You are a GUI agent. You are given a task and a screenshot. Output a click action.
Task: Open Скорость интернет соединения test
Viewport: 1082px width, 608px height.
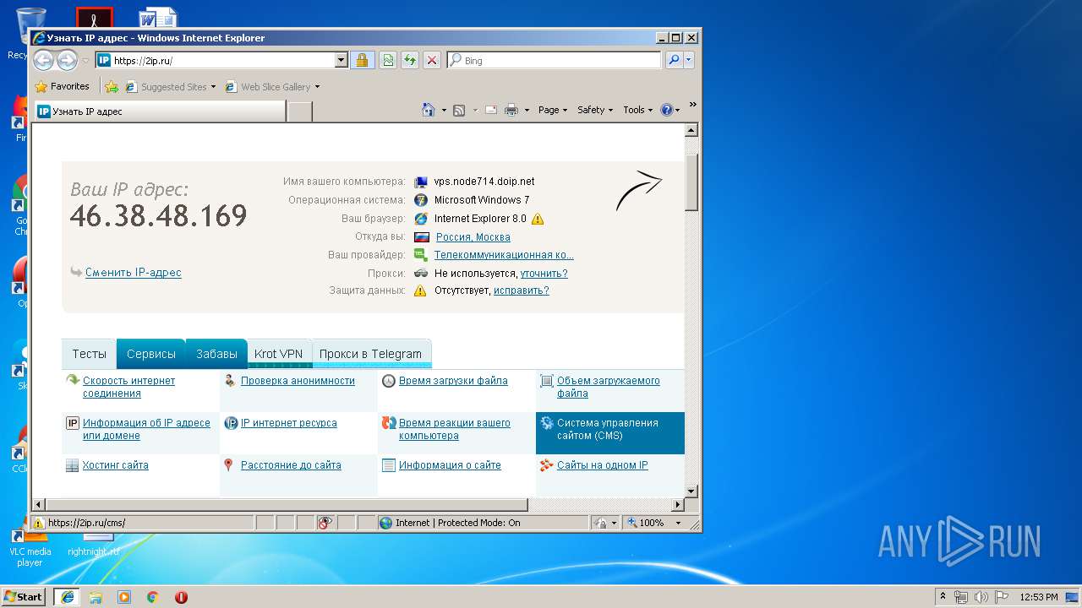(128, 387)
